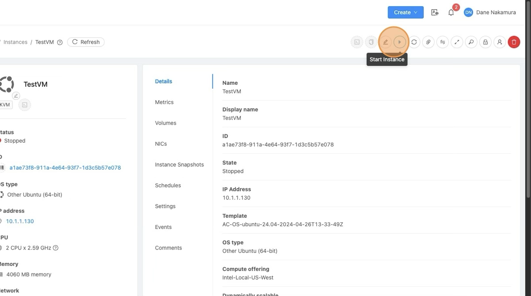Click the reinstall instance circular-arrows icon
This screenshot has height=296, width=531.
tap(414, 42)
